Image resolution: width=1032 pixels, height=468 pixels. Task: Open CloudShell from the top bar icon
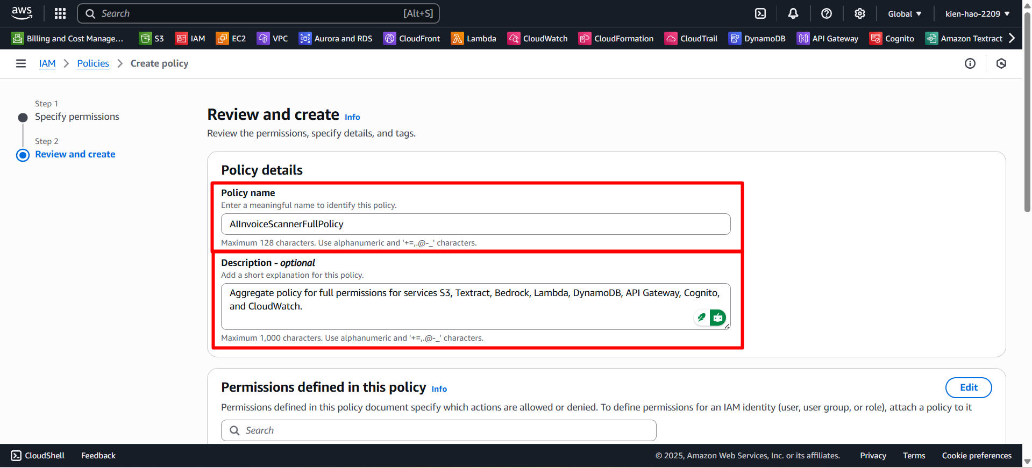coord(760,13)
